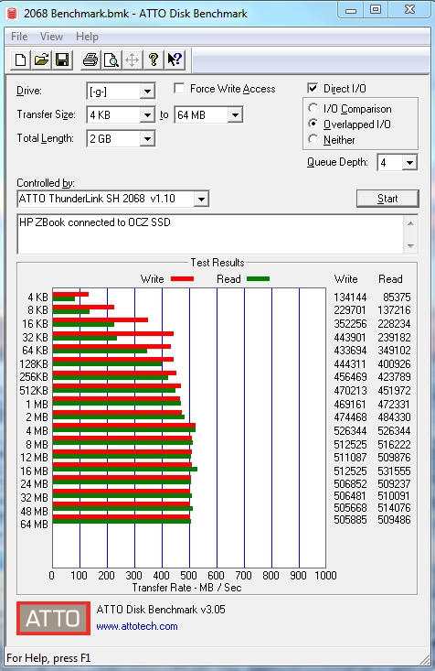Image resolution: width=435 pixels, height=671 pixels.
Task: Minimize the ATTO Disk Benchmark window
Action: (351, 10)
